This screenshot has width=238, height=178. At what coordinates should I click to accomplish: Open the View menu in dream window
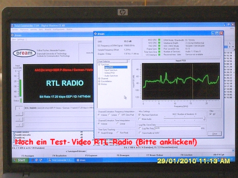pos(14,39)
